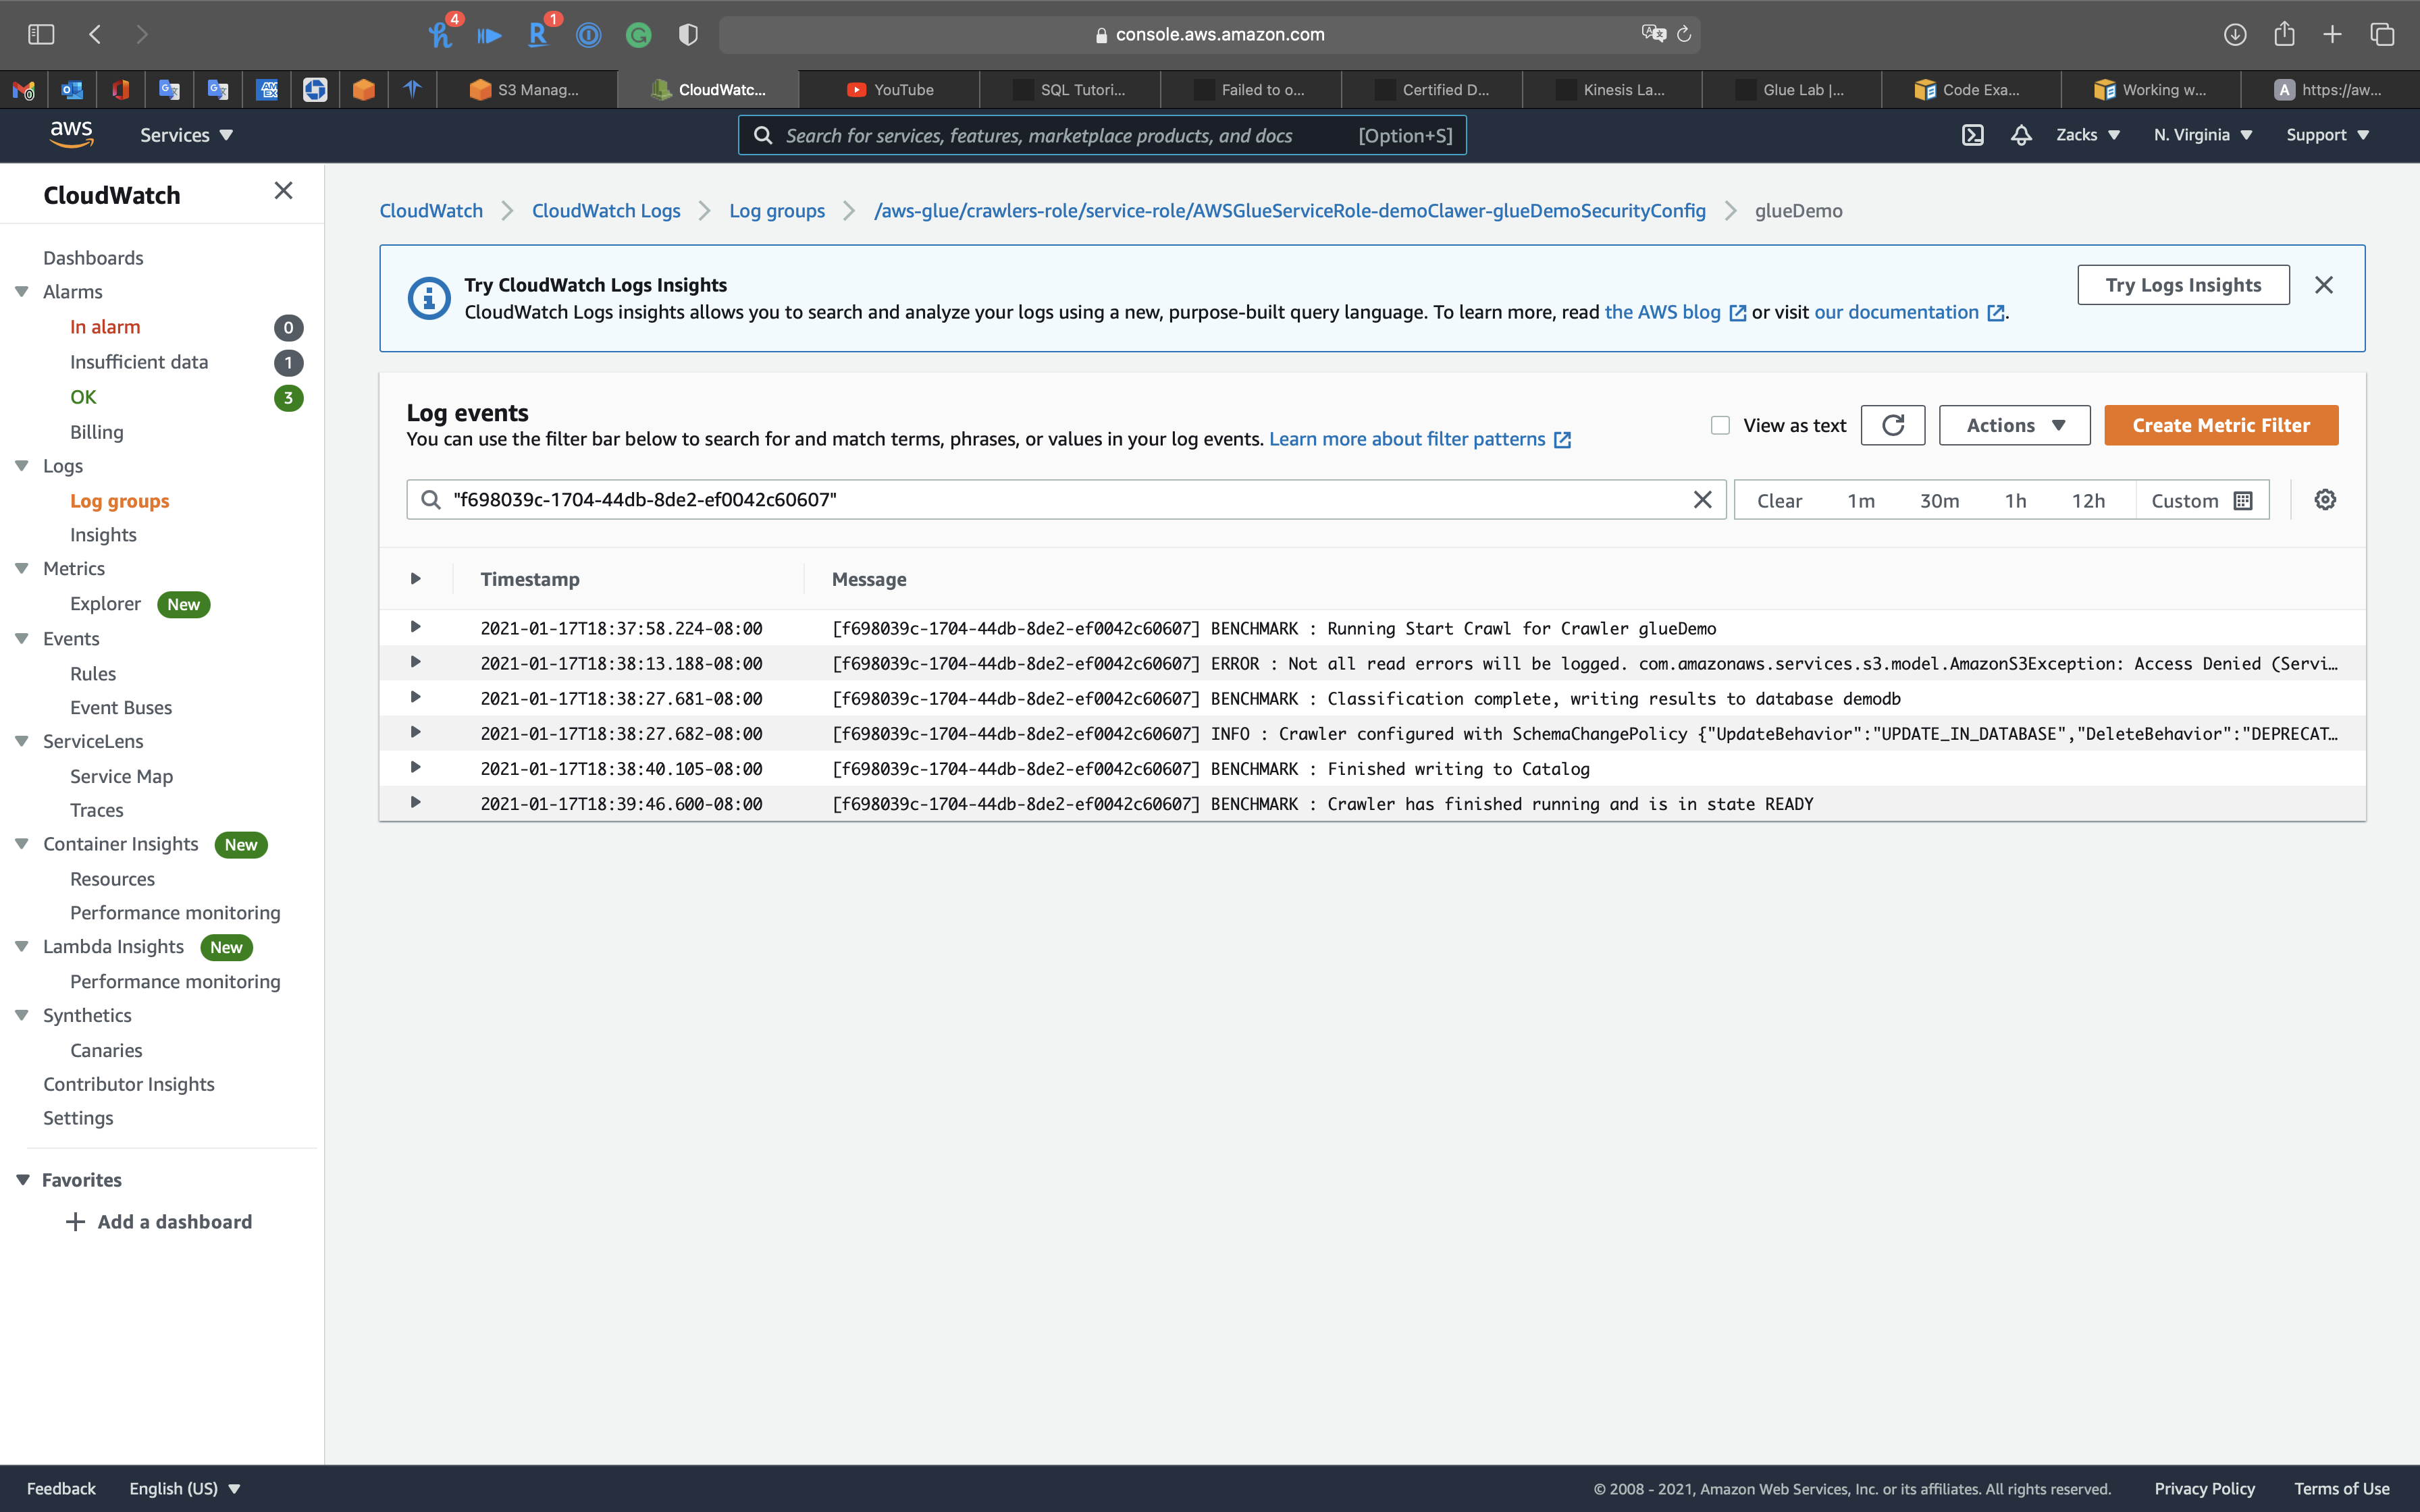Collapse the Alarms section in sidebar
This screenshot has height=1512, width=2420.
point(21,292)
